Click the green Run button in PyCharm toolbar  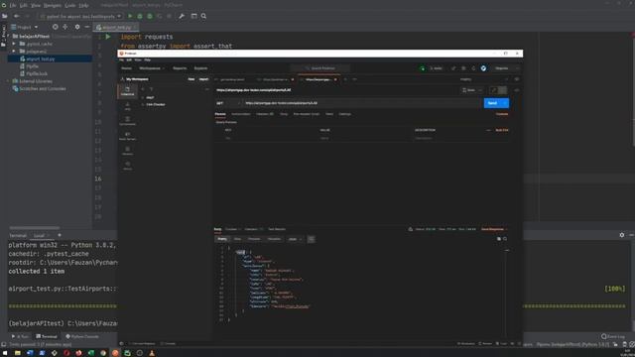coord(130,16)
